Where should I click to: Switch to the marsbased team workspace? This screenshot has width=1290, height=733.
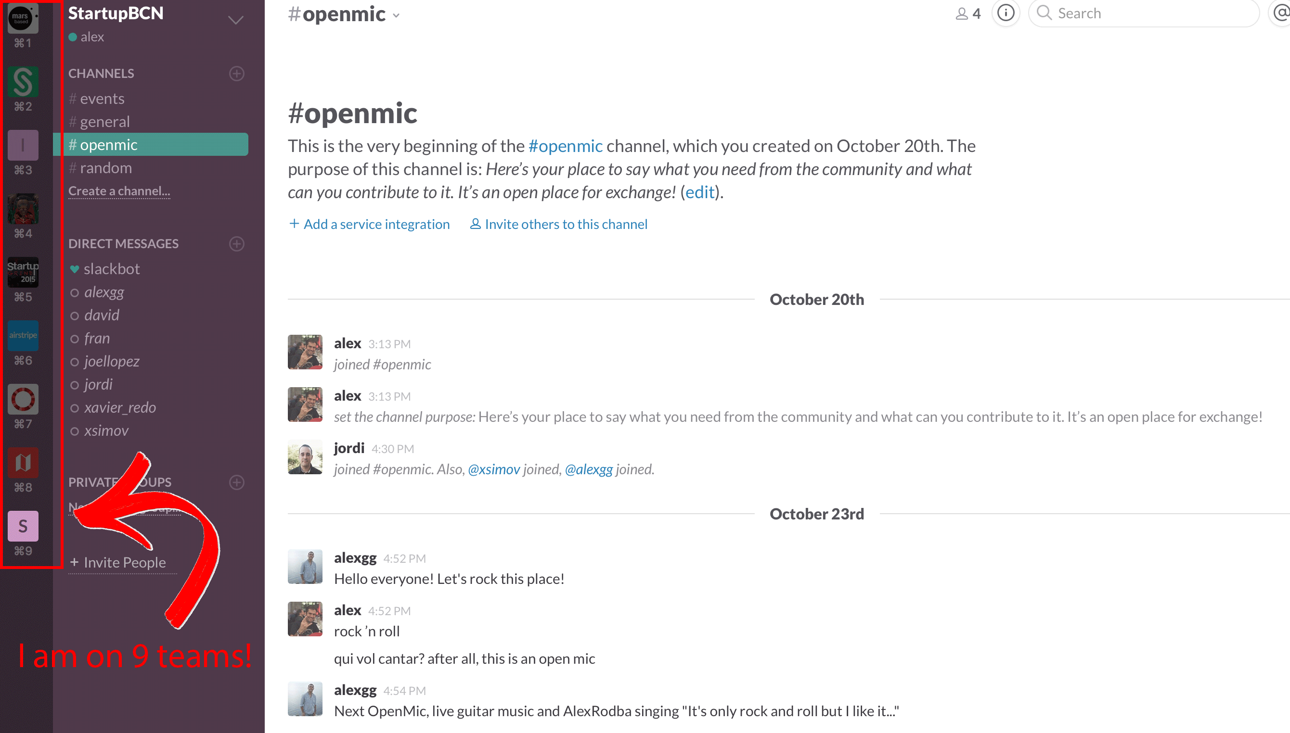tap(22, 19)
